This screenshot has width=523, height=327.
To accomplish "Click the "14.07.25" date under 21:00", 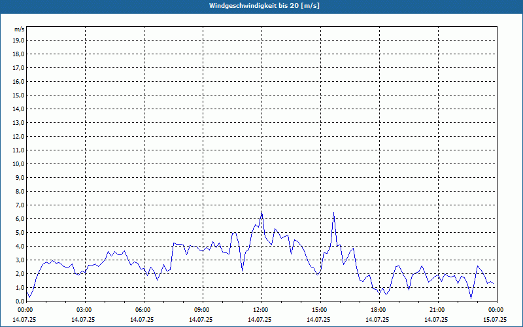I will point(436,319).
